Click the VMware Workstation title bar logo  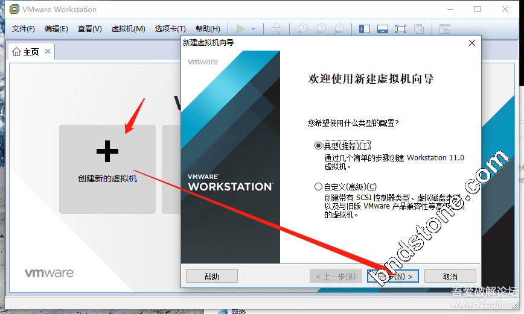point(14,9)
